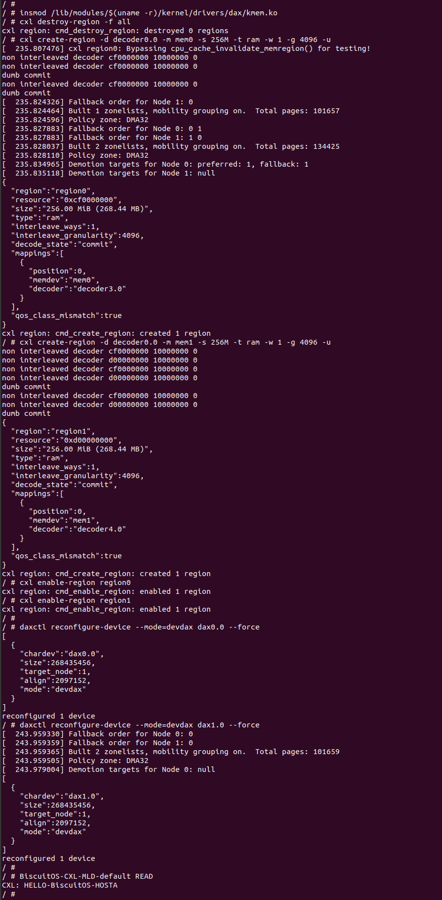The image size is (442, 900).
Task: Click the "HELLO-BiscuitOS-HOSTA" output text
Action: point(71,885)
